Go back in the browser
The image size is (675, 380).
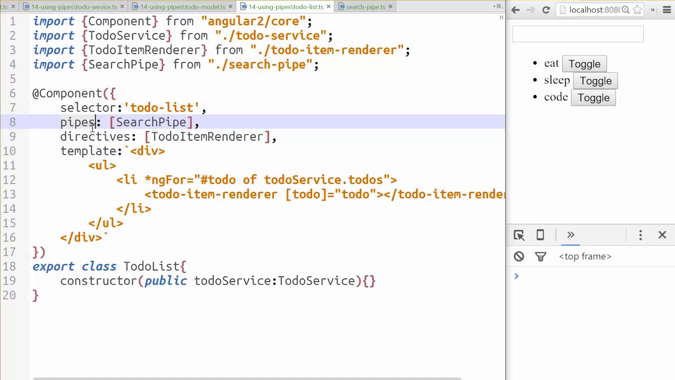point(516,10)
